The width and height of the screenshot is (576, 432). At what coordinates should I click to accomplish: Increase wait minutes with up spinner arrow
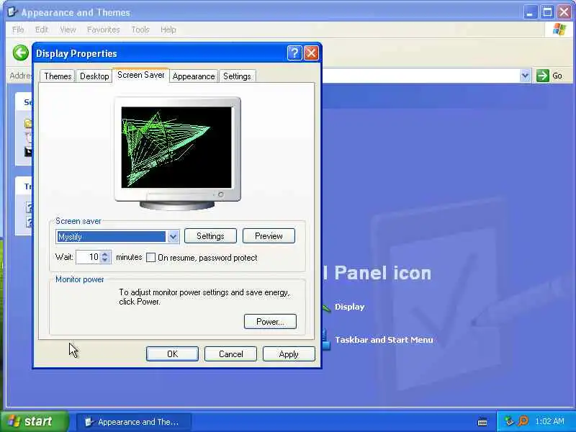point(105,254)
